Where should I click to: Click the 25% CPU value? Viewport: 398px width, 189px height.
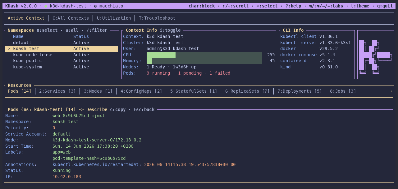[271, 55]
